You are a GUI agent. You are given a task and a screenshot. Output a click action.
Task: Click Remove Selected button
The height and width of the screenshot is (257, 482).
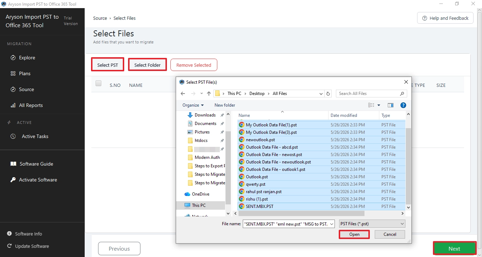tap(194, 65)
